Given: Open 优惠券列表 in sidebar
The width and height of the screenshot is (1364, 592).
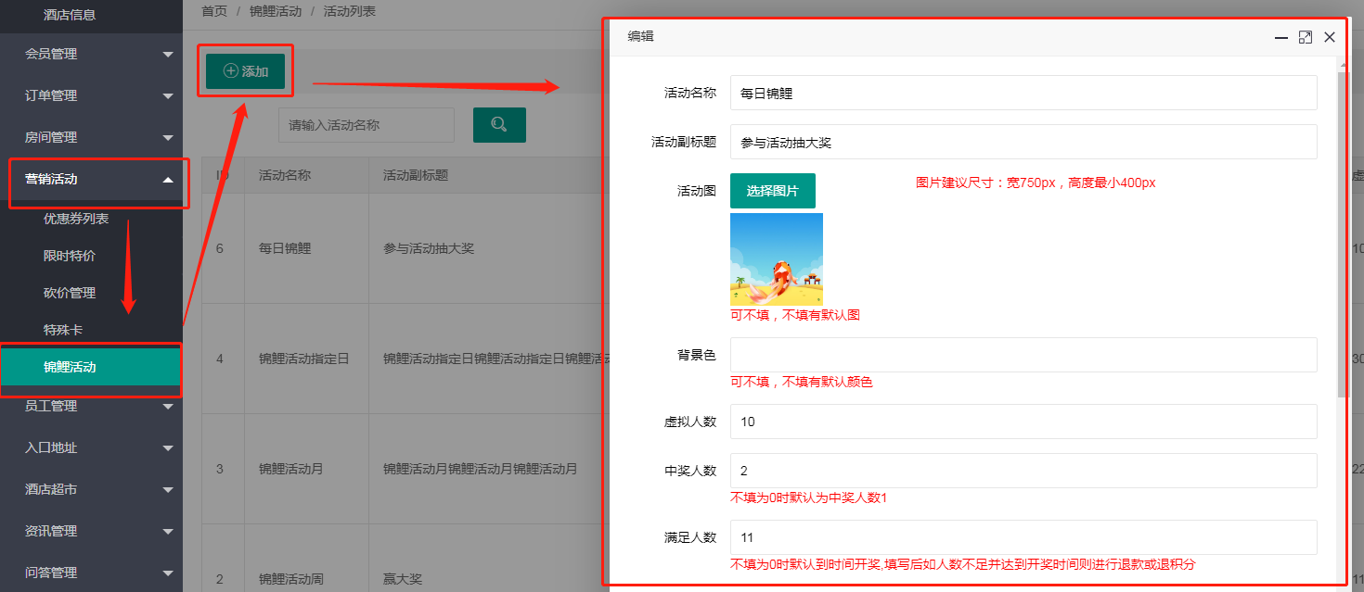Looking at the screenshot, I should (x=76, y=219).
